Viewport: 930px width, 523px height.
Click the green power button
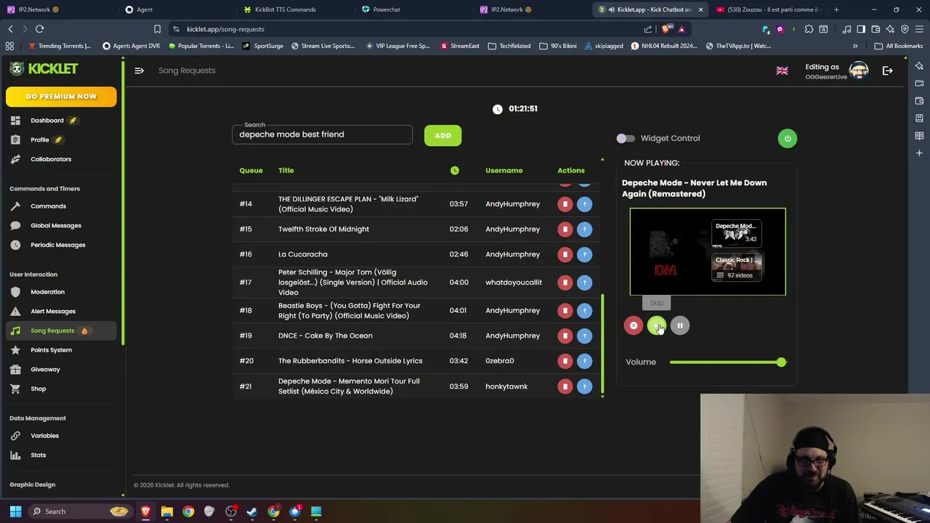point(787,138)
